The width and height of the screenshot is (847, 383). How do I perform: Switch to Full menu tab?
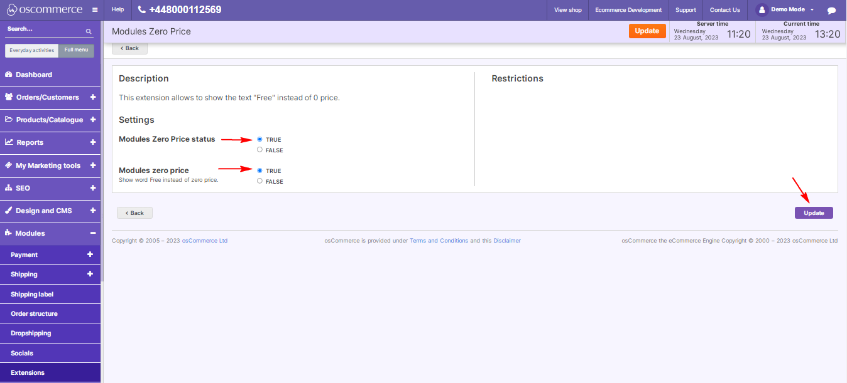click(x=76, y=50)
